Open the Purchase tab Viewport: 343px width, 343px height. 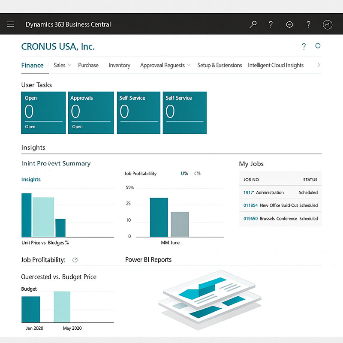(88, 65)
